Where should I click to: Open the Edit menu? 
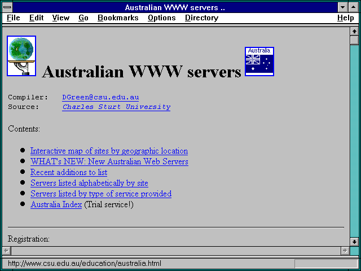pos(36,18)
